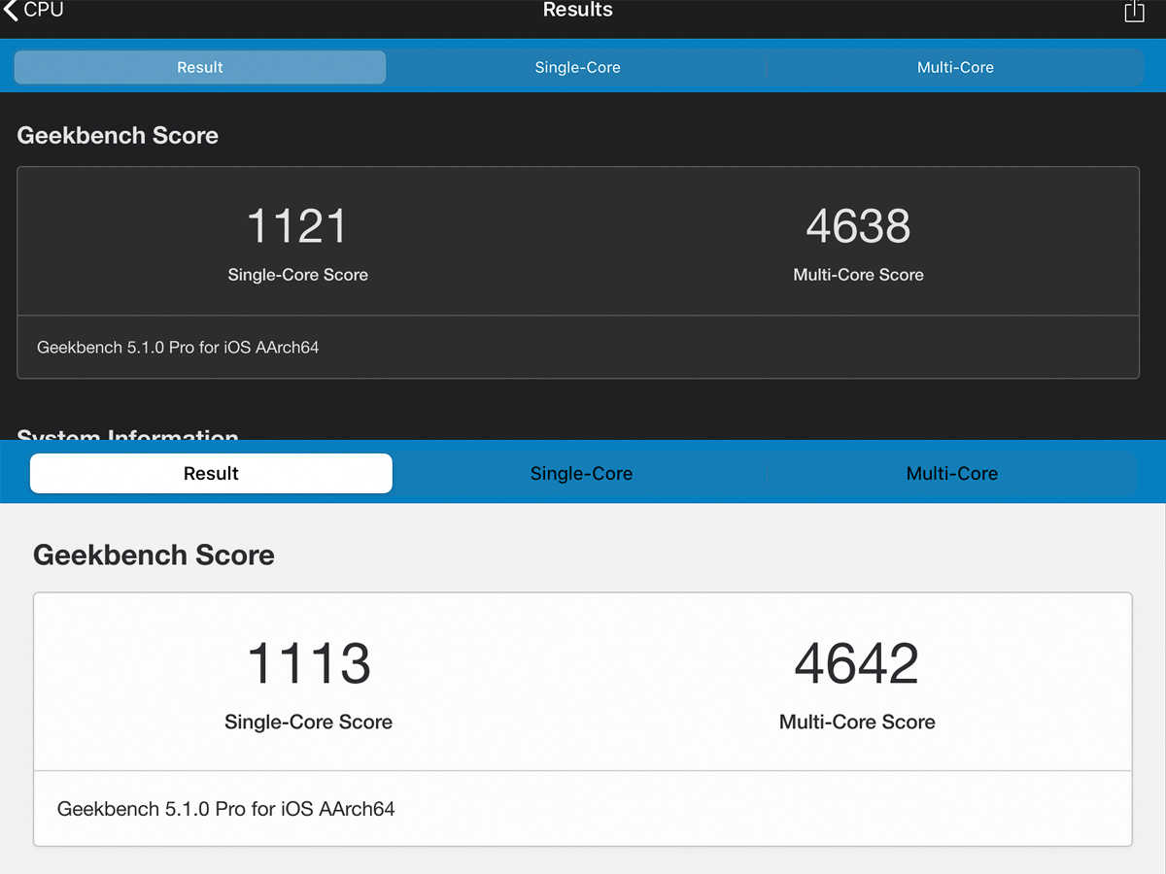This screenshot has width=1166, height=874.
Task: Click Geekbench Score heading in dark view
Action: tap(118, 135)
